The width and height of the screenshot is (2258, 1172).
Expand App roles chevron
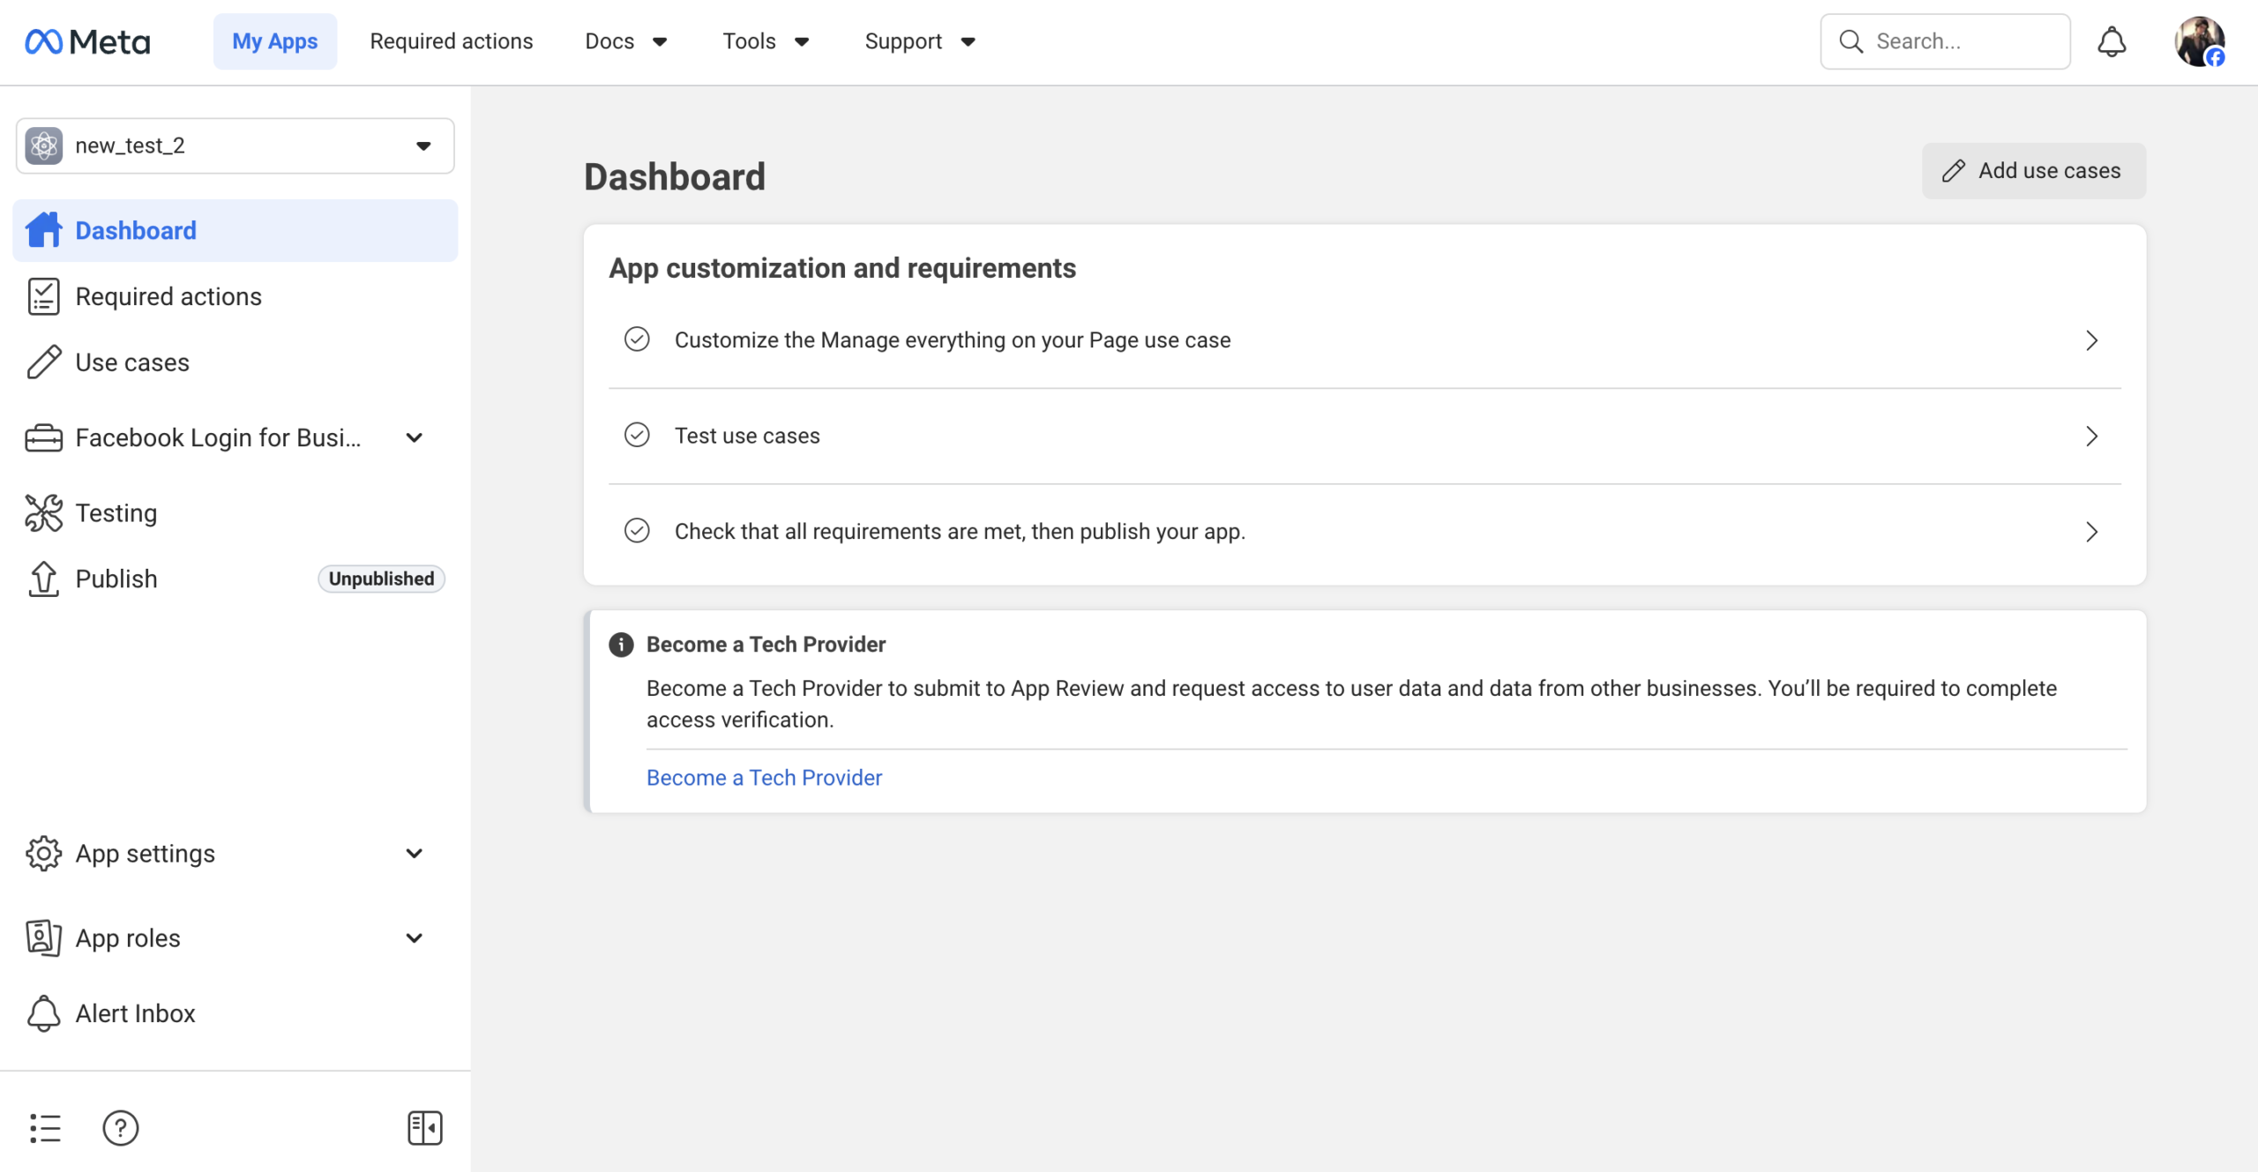414,937
